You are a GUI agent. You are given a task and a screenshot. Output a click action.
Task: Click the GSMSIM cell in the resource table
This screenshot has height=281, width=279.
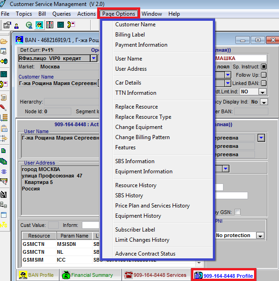(39, 260)
